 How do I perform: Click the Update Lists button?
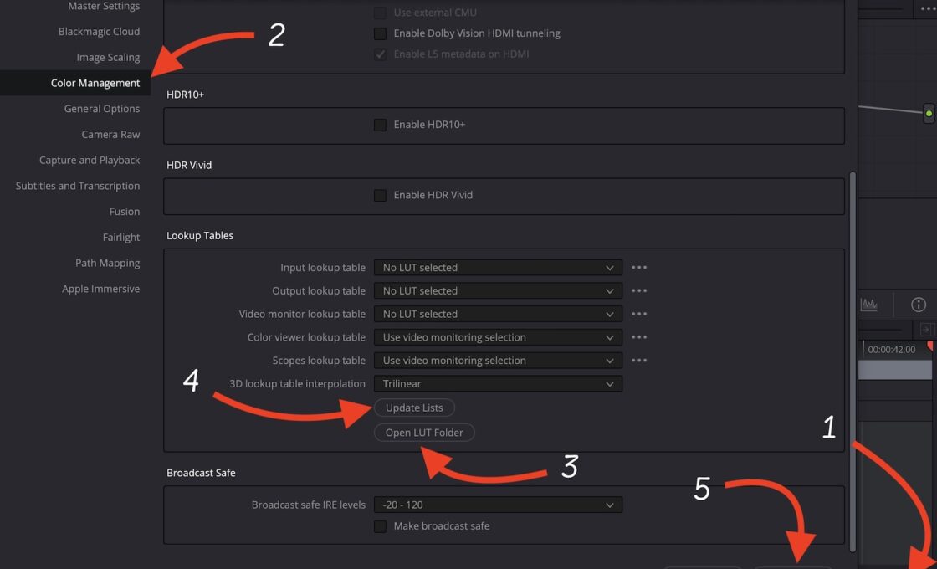point(414,408)
